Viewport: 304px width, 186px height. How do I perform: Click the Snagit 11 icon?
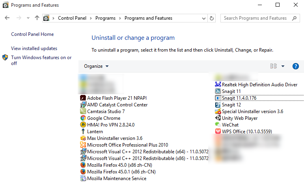(x=218, y=91)
